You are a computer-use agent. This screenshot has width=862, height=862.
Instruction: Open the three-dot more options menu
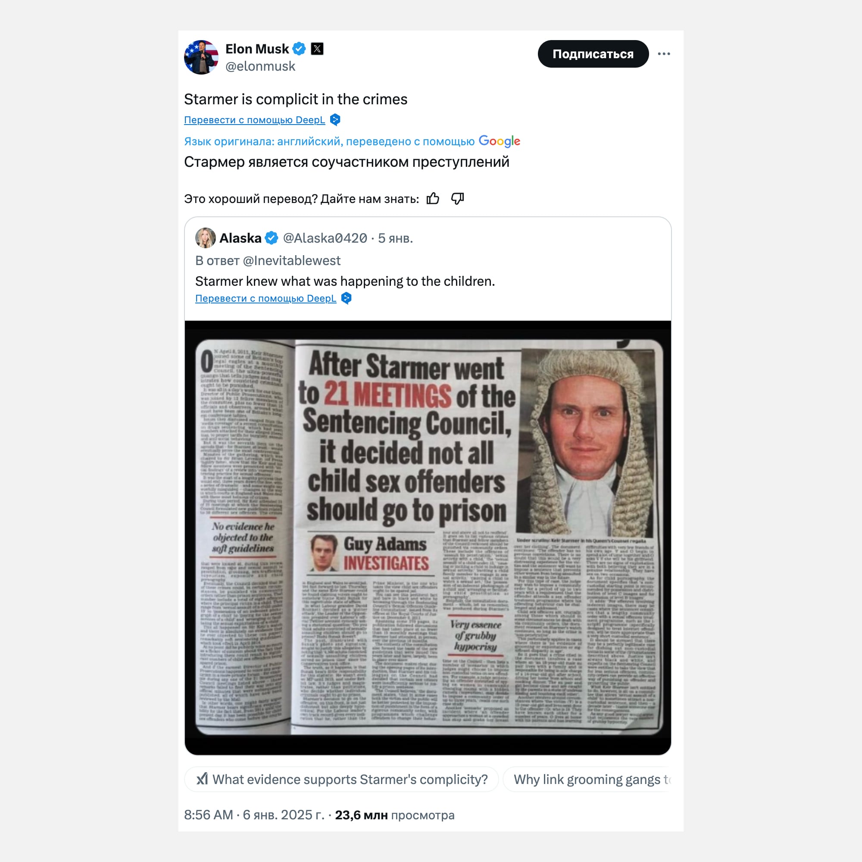point(664,54)
